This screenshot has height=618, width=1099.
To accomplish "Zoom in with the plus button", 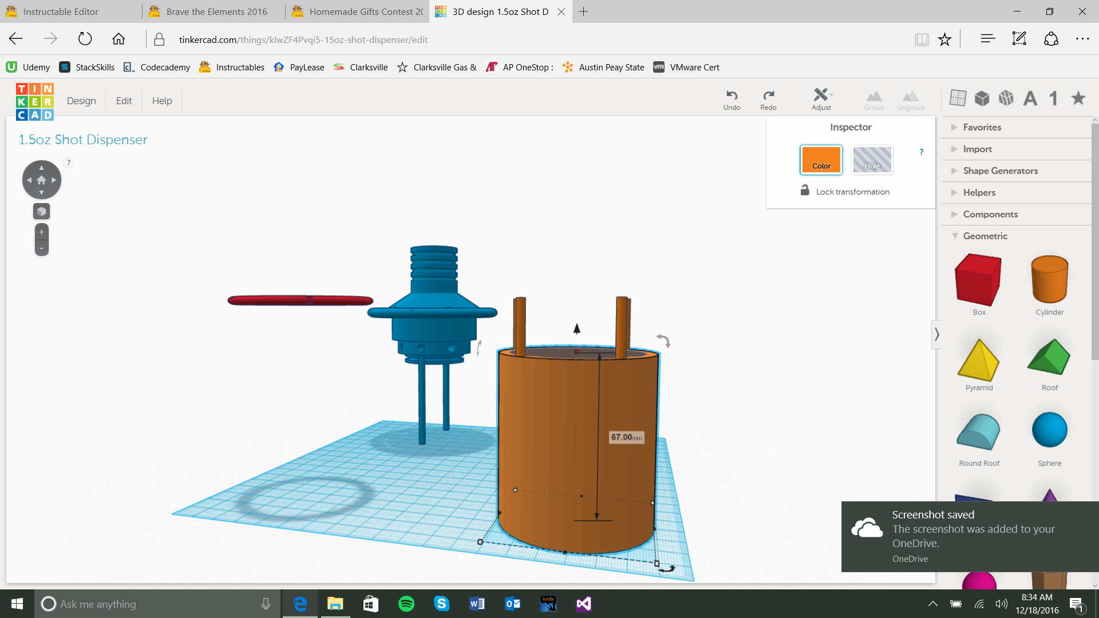I will click(x=41, y=232).
